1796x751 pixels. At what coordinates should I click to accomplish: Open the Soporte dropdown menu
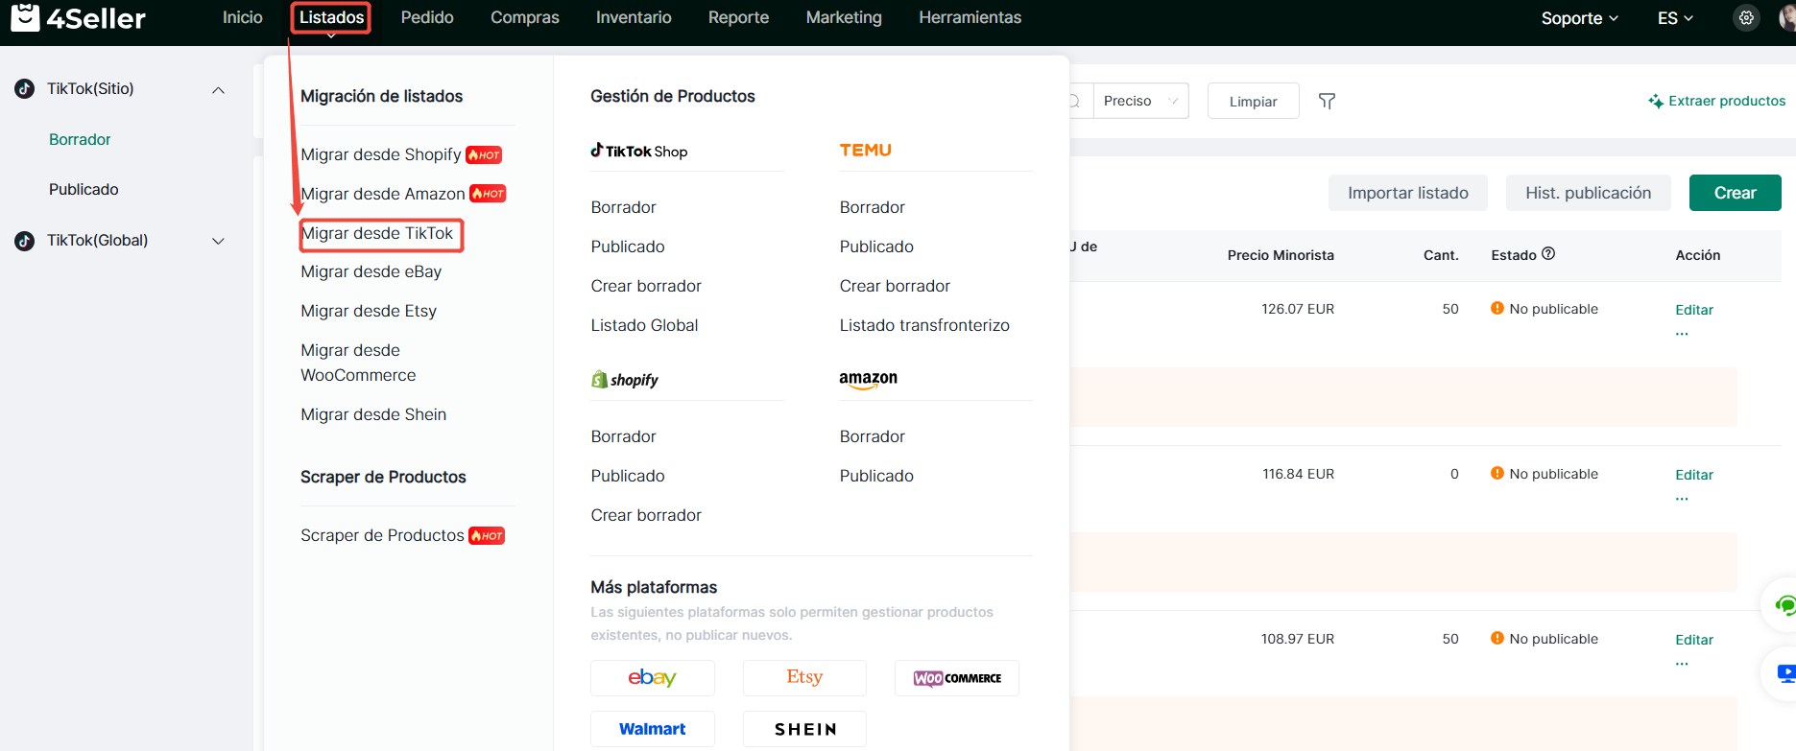tap(1579, 18)
